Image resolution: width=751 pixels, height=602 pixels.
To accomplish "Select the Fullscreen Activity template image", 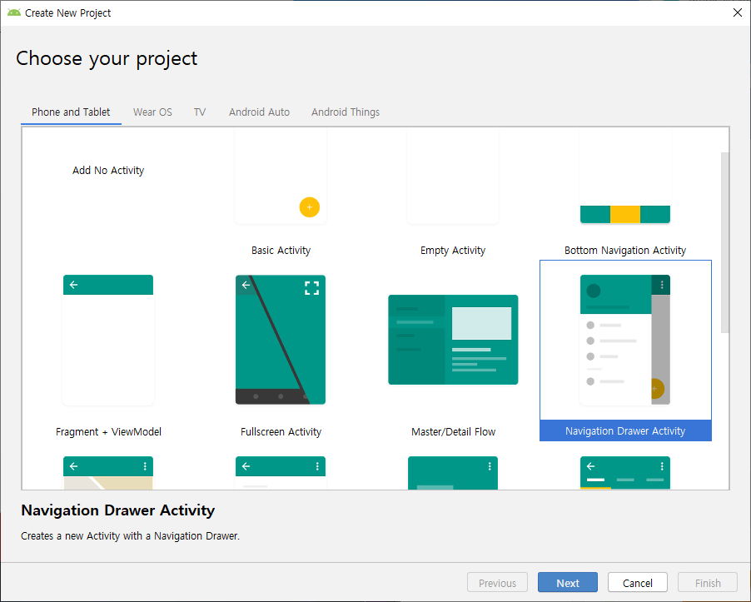I will [281, 340].
